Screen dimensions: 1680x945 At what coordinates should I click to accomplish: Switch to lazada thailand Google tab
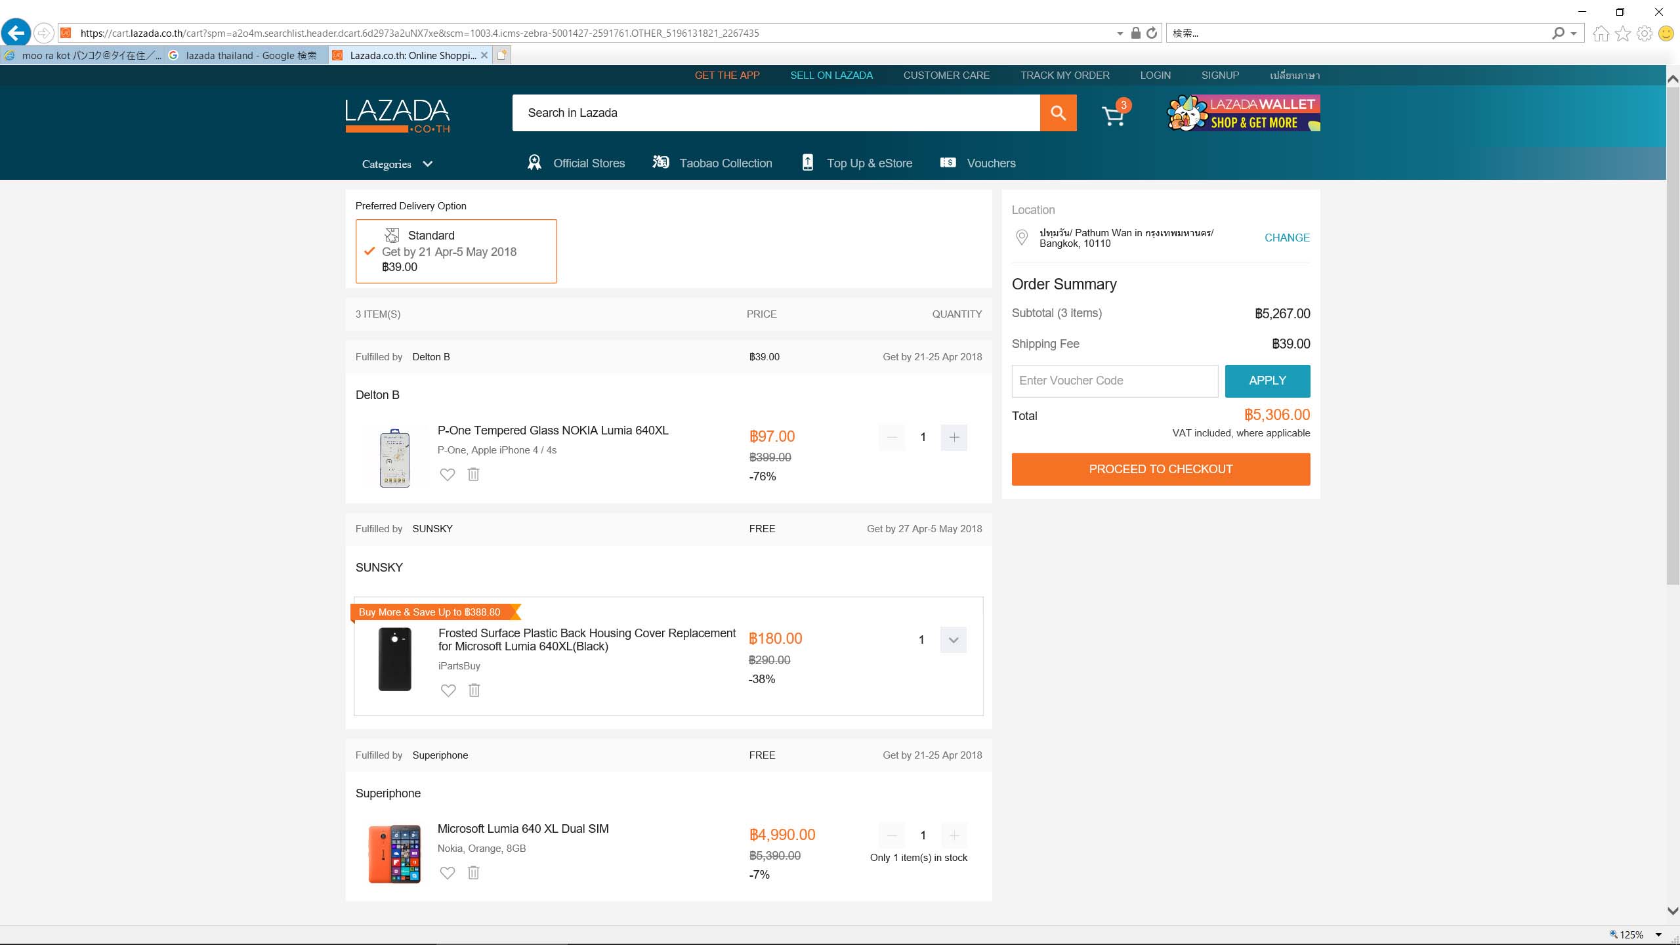pyautogui.click(x=245, y=55)
